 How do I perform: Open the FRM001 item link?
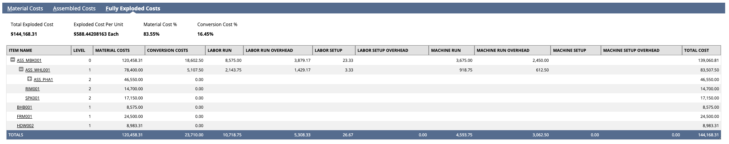24,116
